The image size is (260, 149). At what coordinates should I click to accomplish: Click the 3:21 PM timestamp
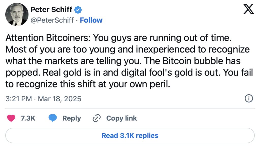[x=19, y=99]
